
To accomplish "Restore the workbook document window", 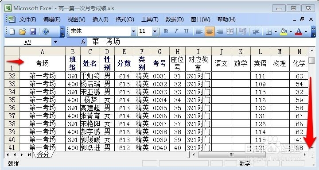I will pos(302,19).
